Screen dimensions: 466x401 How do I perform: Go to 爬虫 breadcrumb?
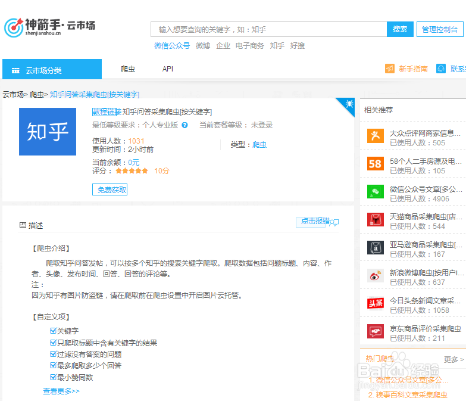tap(36, 95)
